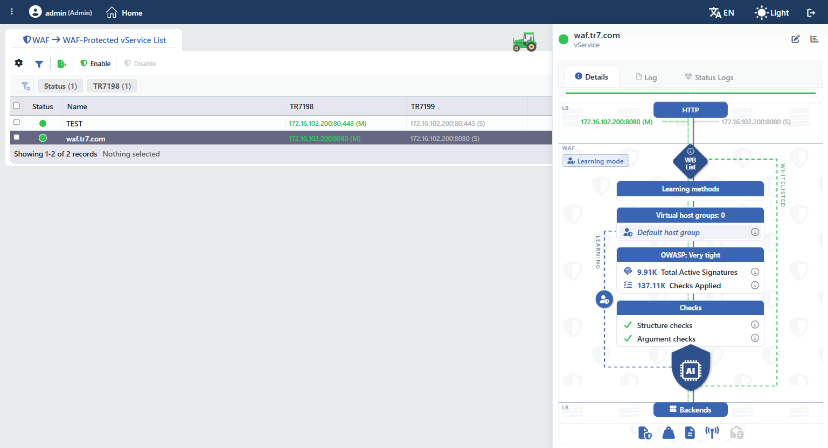Click the panel header green status indicator

point(563,39)
